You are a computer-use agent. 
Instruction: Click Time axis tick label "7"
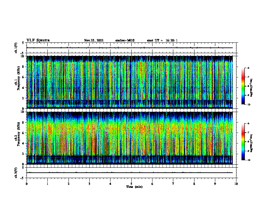point(173,184)
